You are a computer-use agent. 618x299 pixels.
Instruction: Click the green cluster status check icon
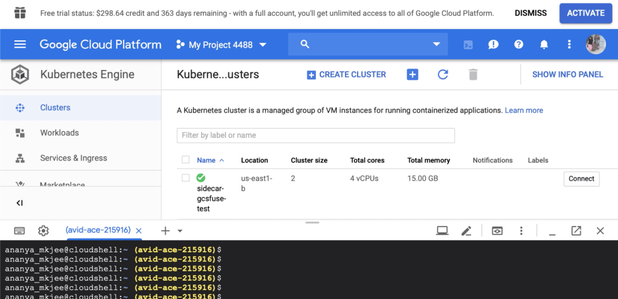201,178
